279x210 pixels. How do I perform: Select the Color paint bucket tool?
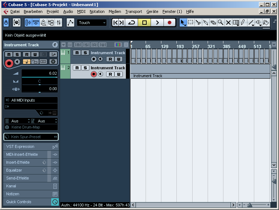[x=266, y=23]
